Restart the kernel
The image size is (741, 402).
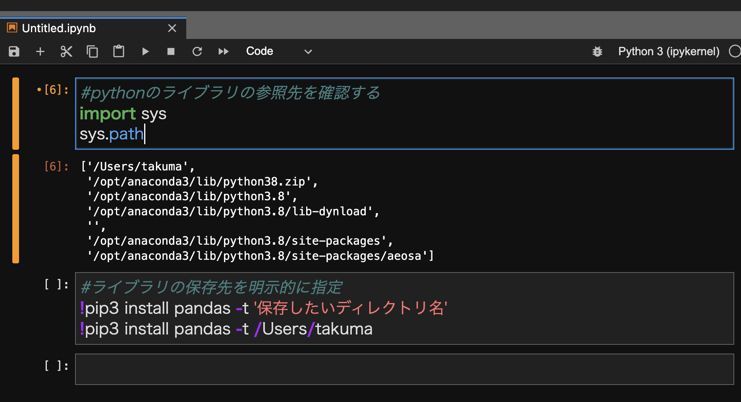tap(197, 52)
